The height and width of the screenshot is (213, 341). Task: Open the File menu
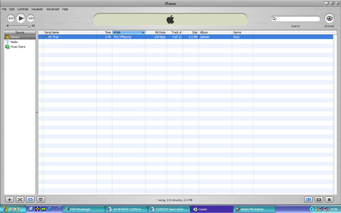tap(4, 9)
